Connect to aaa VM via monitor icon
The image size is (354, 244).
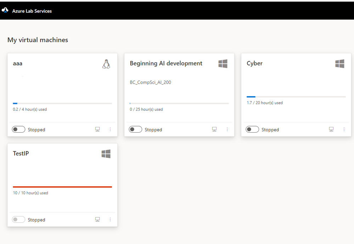tap(97, 129)
